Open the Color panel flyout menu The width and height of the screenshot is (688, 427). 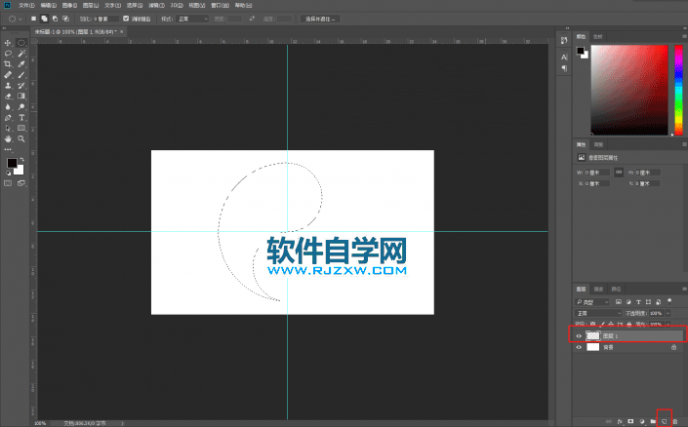pos(684,36)
